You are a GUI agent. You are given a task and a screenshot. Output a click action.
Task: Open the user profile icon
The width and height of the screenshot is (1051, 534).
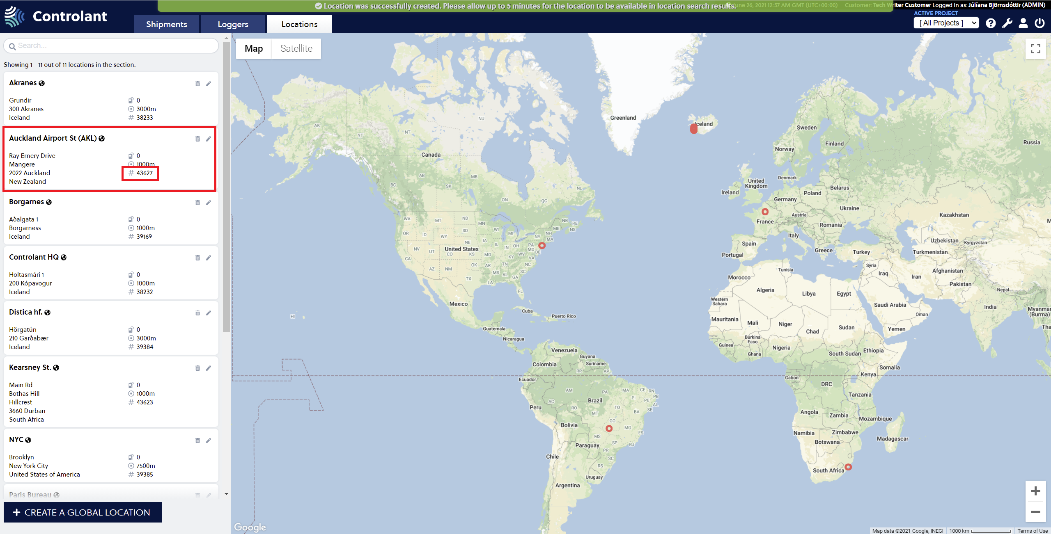point(1023,23)
